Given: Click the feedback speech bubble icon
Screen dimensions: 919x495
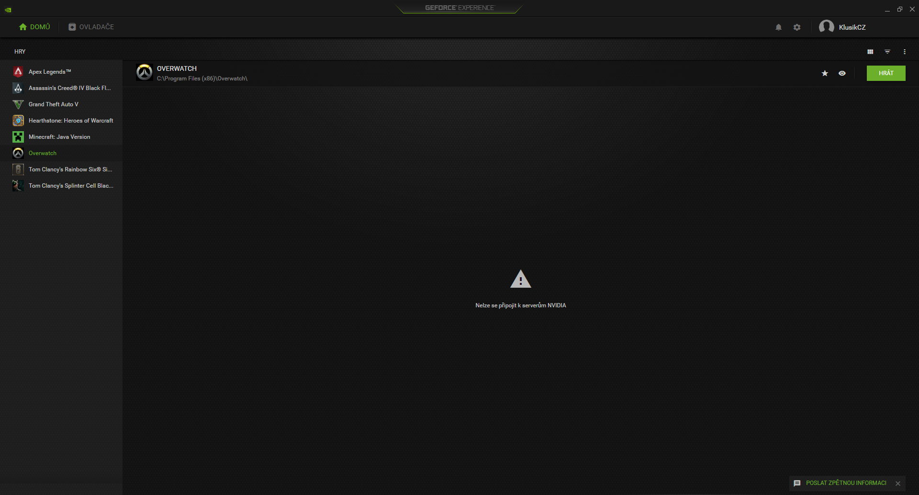Looking at the screenshot, I should coord(797,484).
